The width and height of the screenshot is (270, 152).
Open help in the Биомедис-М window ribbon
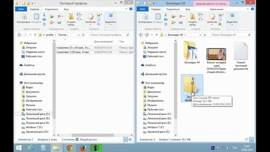pos(252,9)
